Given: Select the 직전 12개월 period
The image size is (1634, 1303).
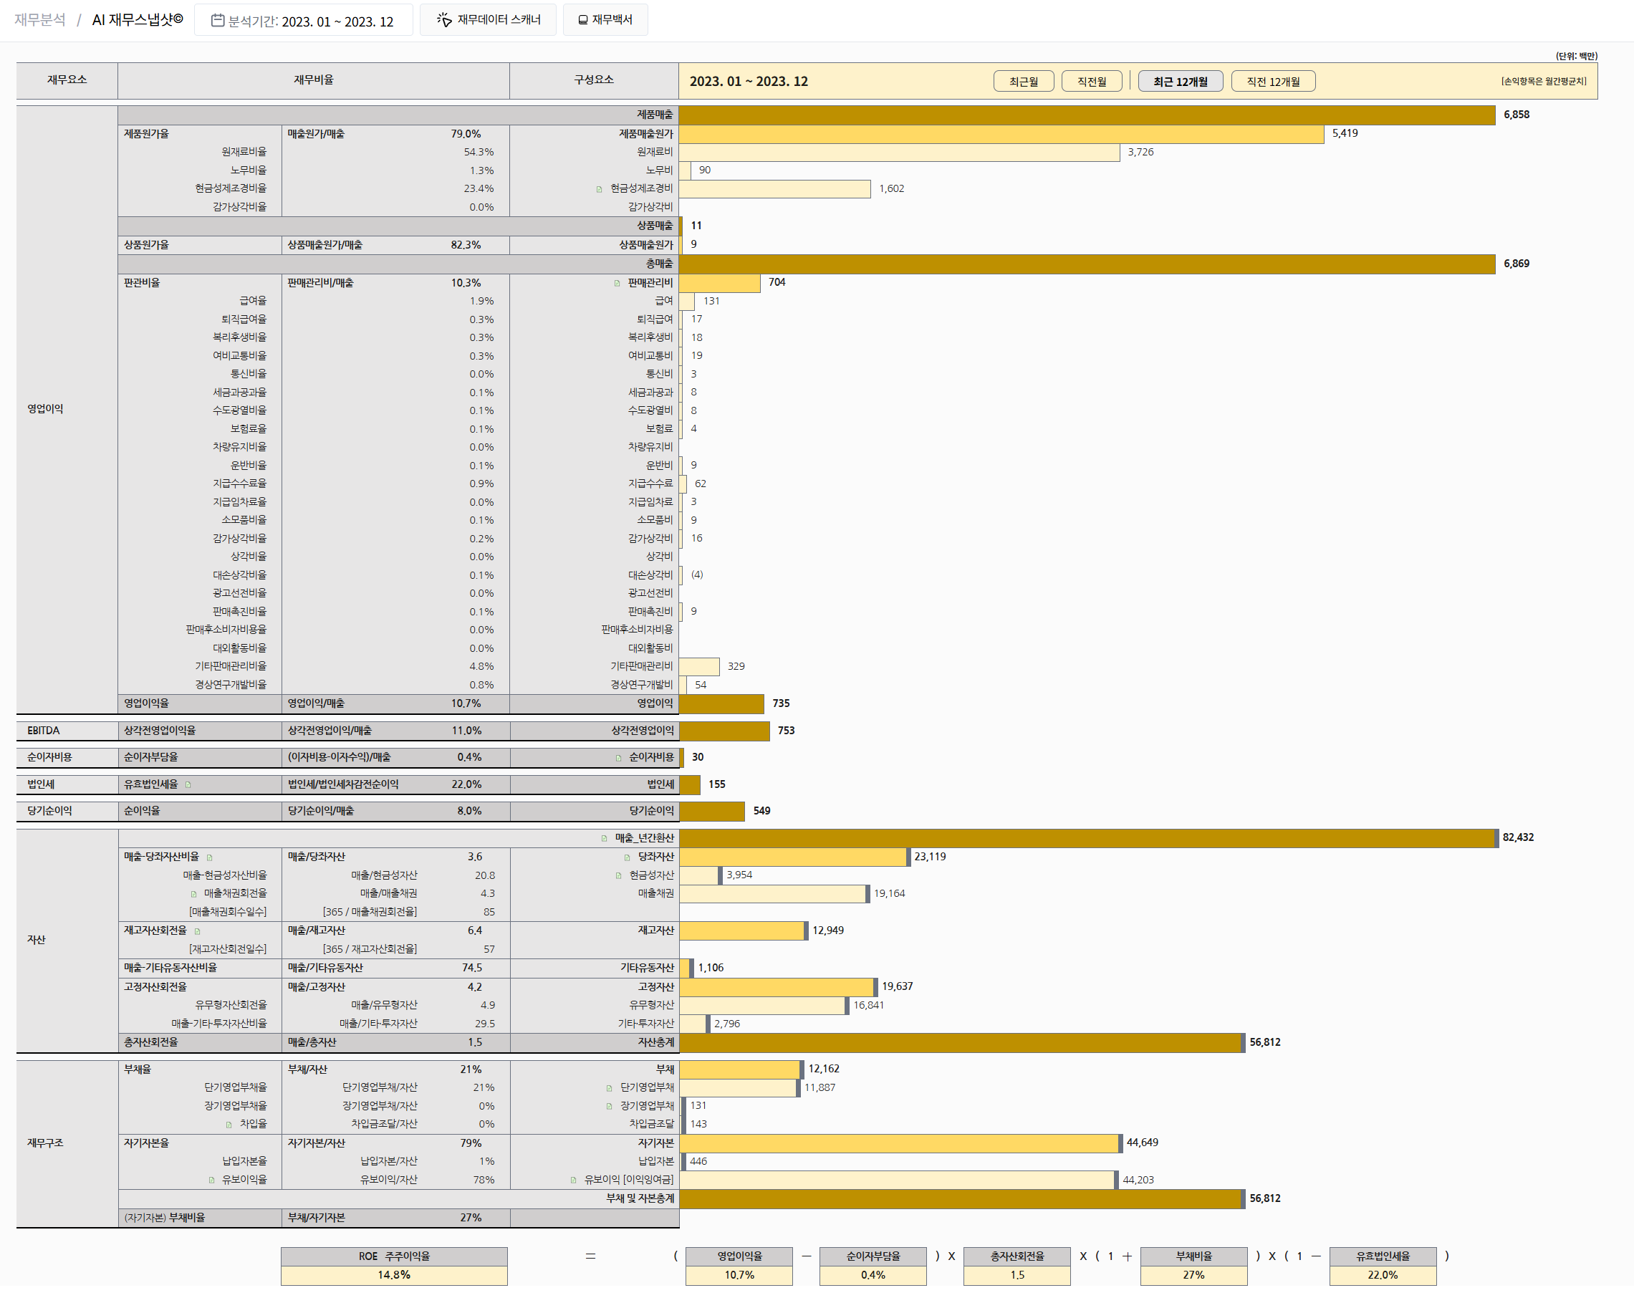Looking at the screenshot, I should (1272, 81).
